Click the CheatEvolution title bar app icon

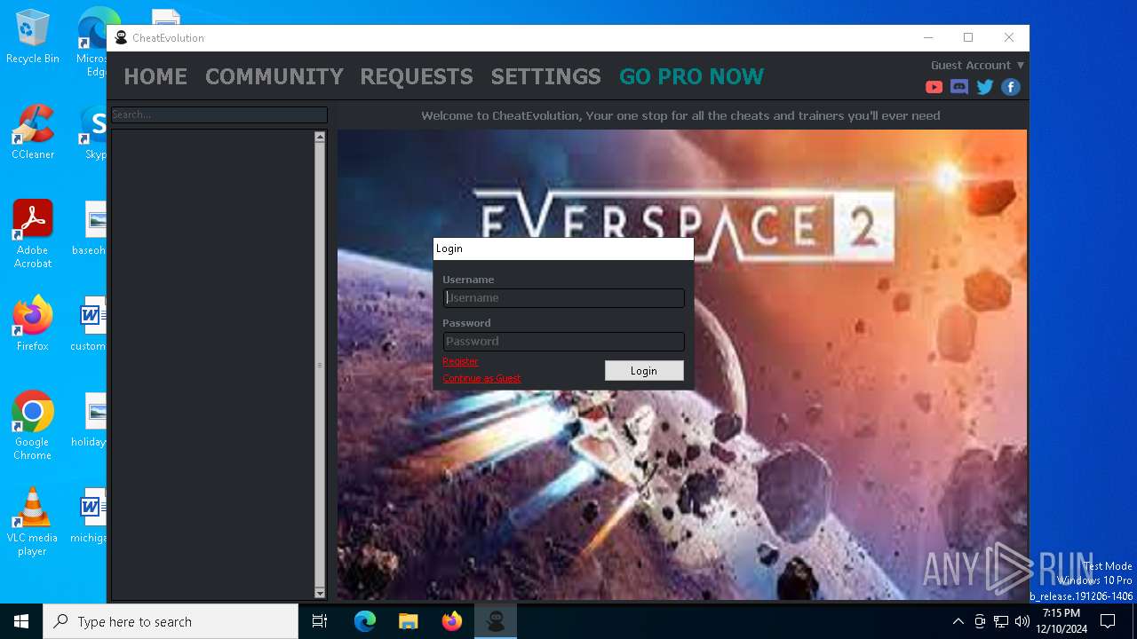coord(122,37)
